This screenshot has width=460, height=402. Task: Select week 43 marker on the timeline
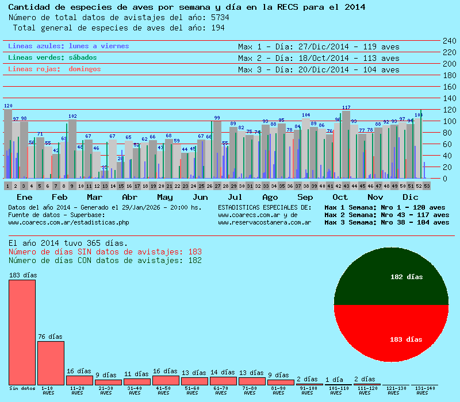(346, 186)
